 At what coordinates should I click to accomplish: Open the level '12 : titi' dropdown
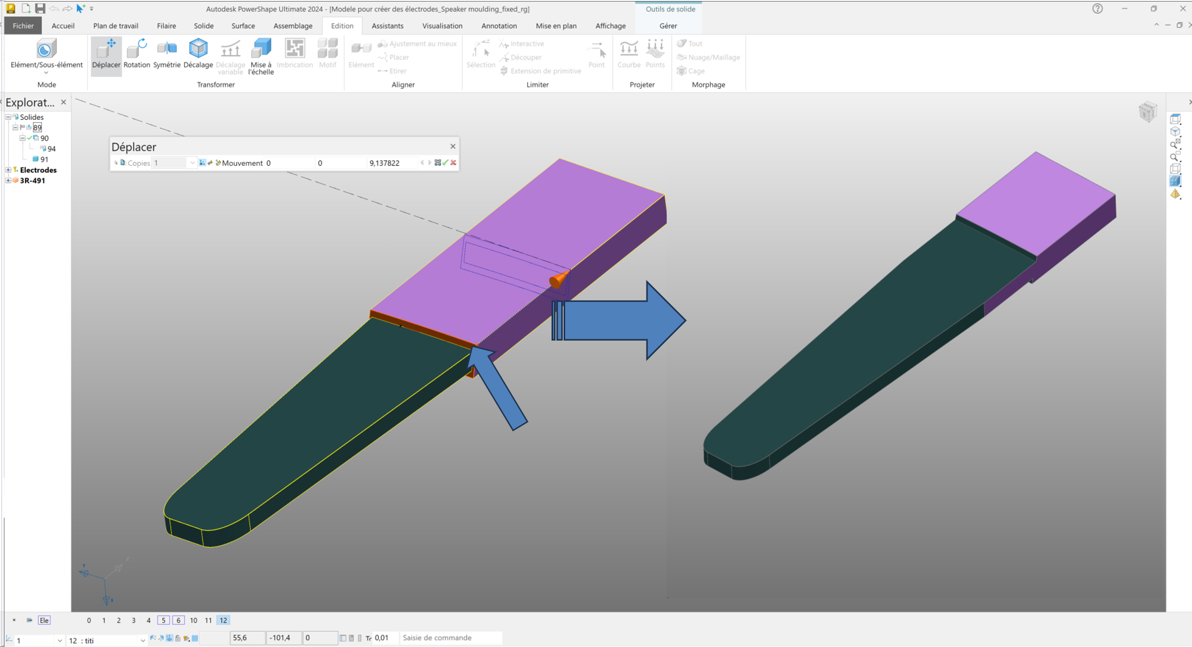[142, 640]
